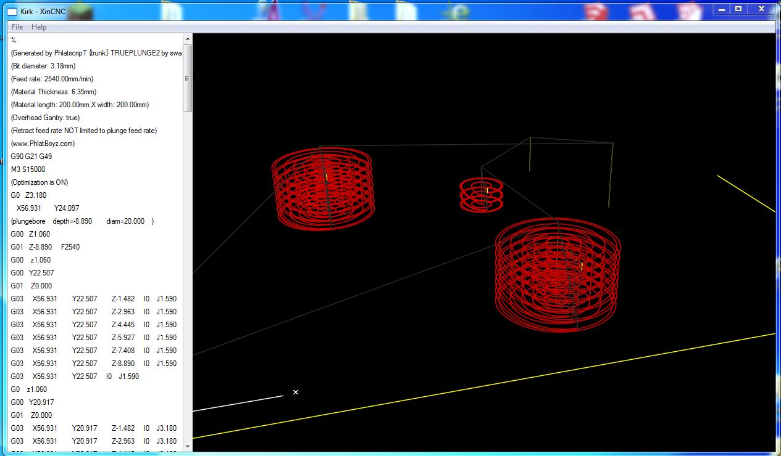Click the white X marker in viewport

[296, 392]
